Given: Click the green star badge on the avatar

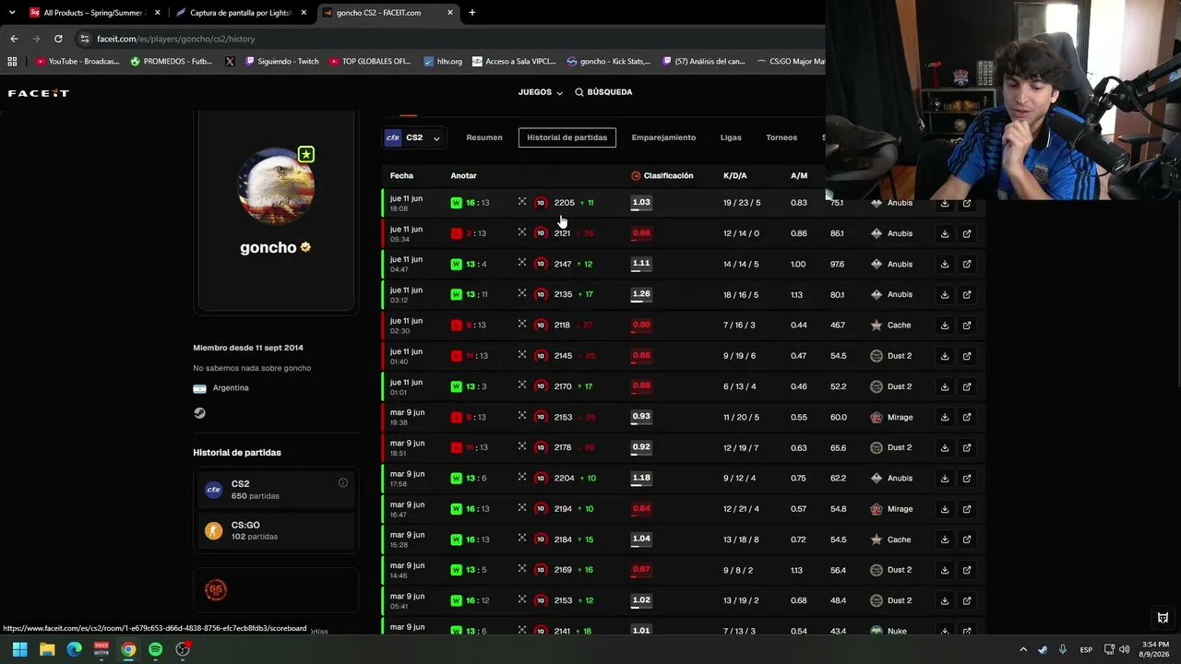Looking at the screenshot, I should click(306, 155).
